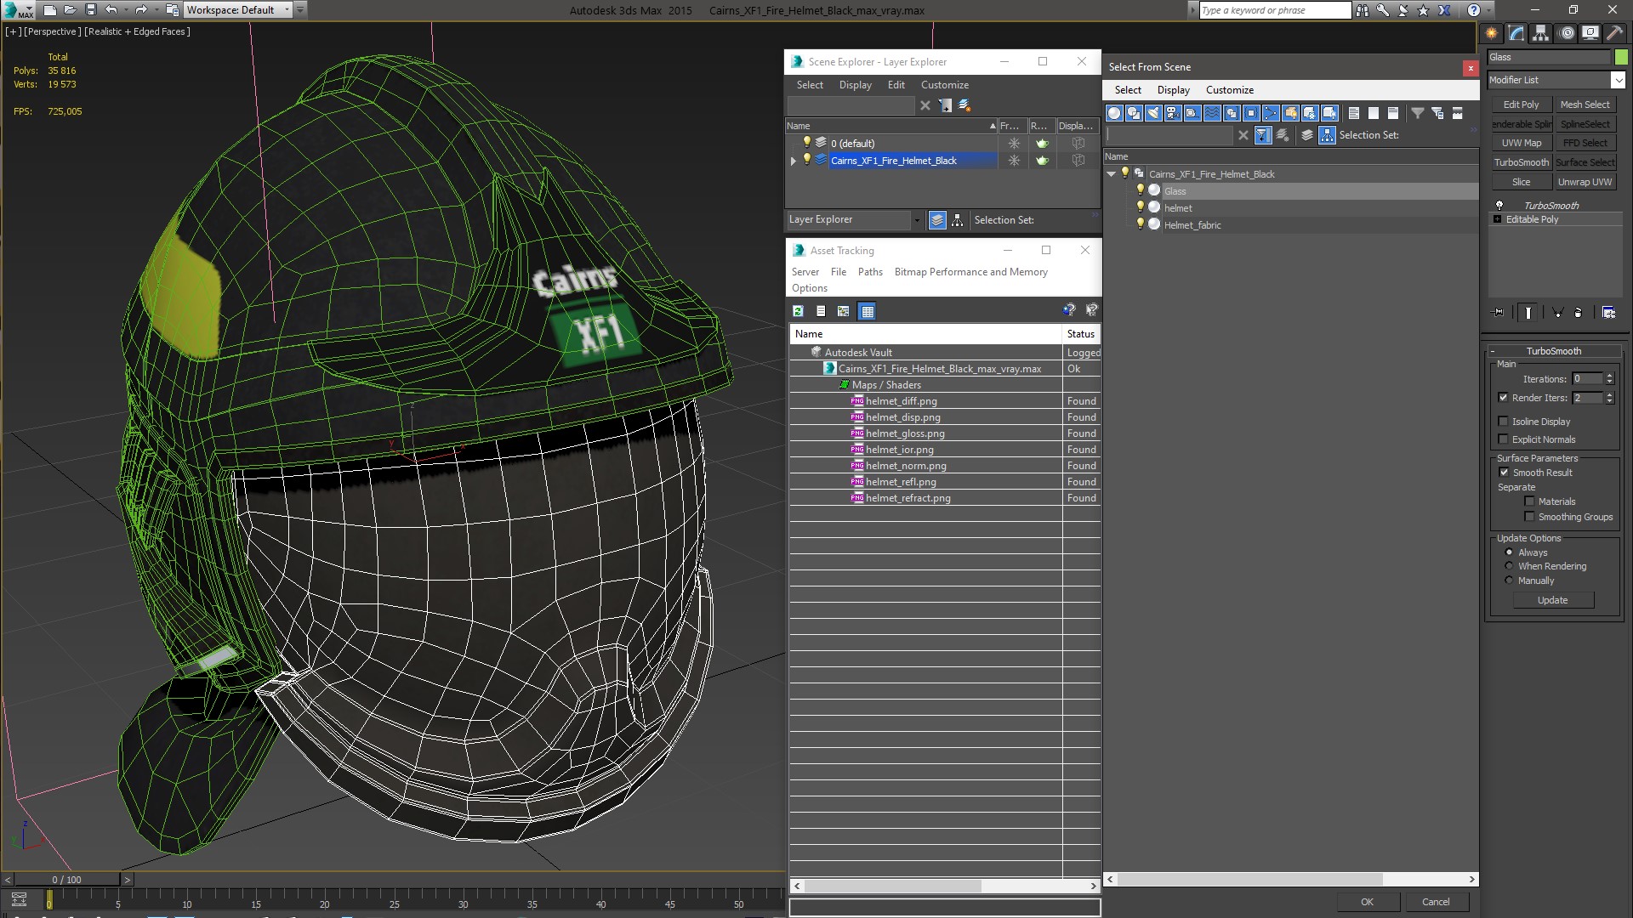Collapse Cairns_XF1_Fire_Helmet_Black tree in Select From Scene
The width and height of the screenshot is (1633, 918).
click(x=1111, y=174)
